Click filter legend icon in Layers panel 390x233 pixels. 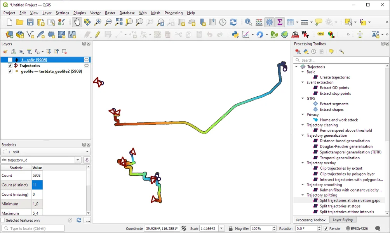(x=29, y=52)
